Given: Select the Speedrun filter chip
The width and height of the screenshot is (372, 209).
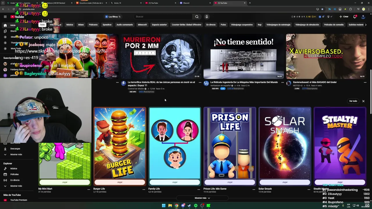Looking at the screenshot, I should (107, 25).
